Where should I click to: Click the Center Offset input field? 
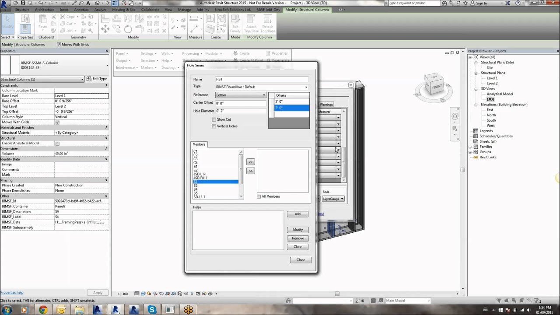[241, 103]
